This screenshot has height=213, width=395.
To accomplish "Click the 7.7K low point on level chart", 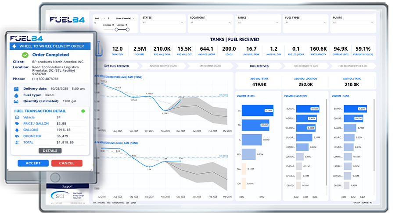I will tap(149, 167).
